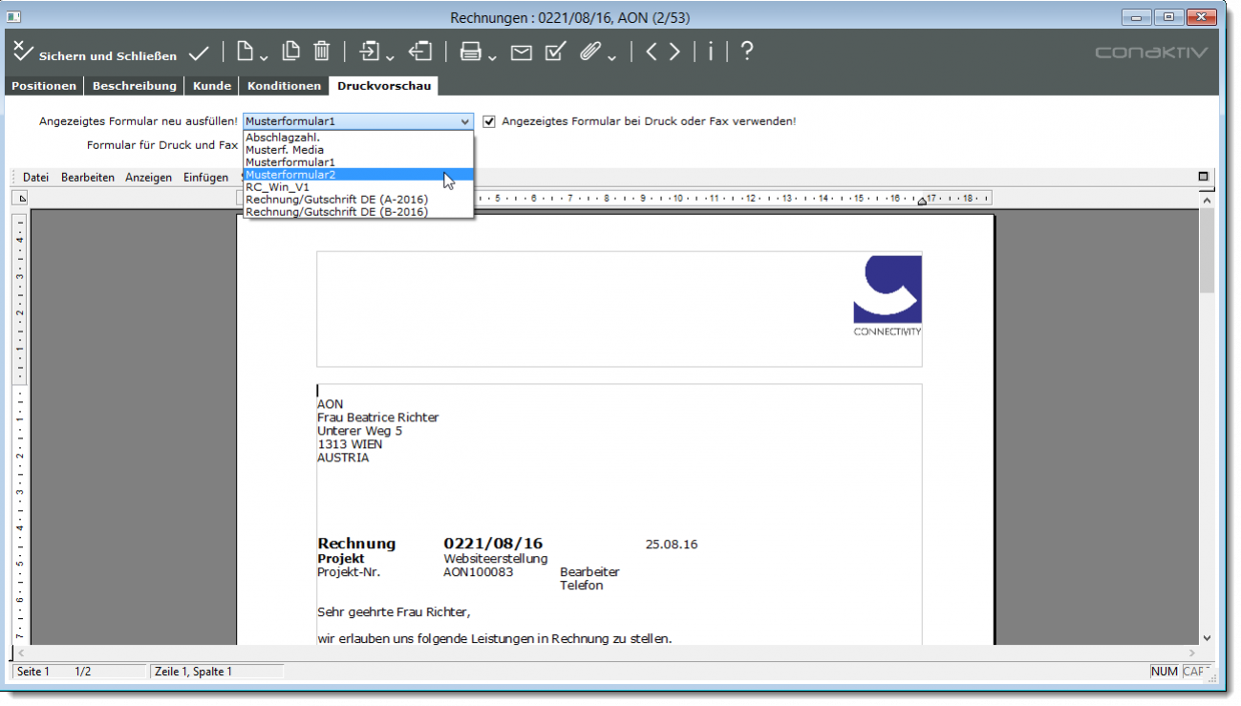Click the trash can delete icon

pyautogui.click(x=322, y=52)
